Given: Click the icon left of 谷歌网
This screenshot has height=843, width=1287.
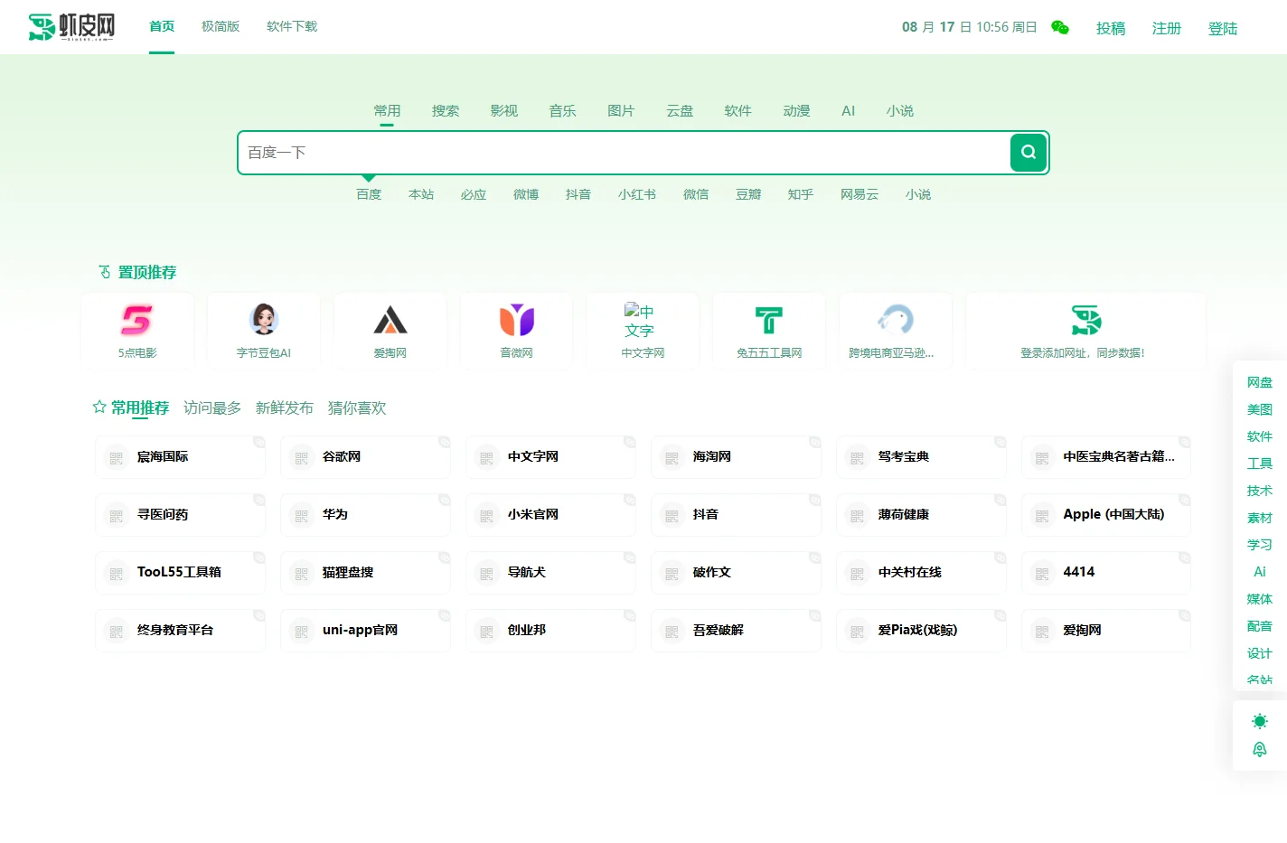Looking at the screenshot, I should [x=301, y=458].
